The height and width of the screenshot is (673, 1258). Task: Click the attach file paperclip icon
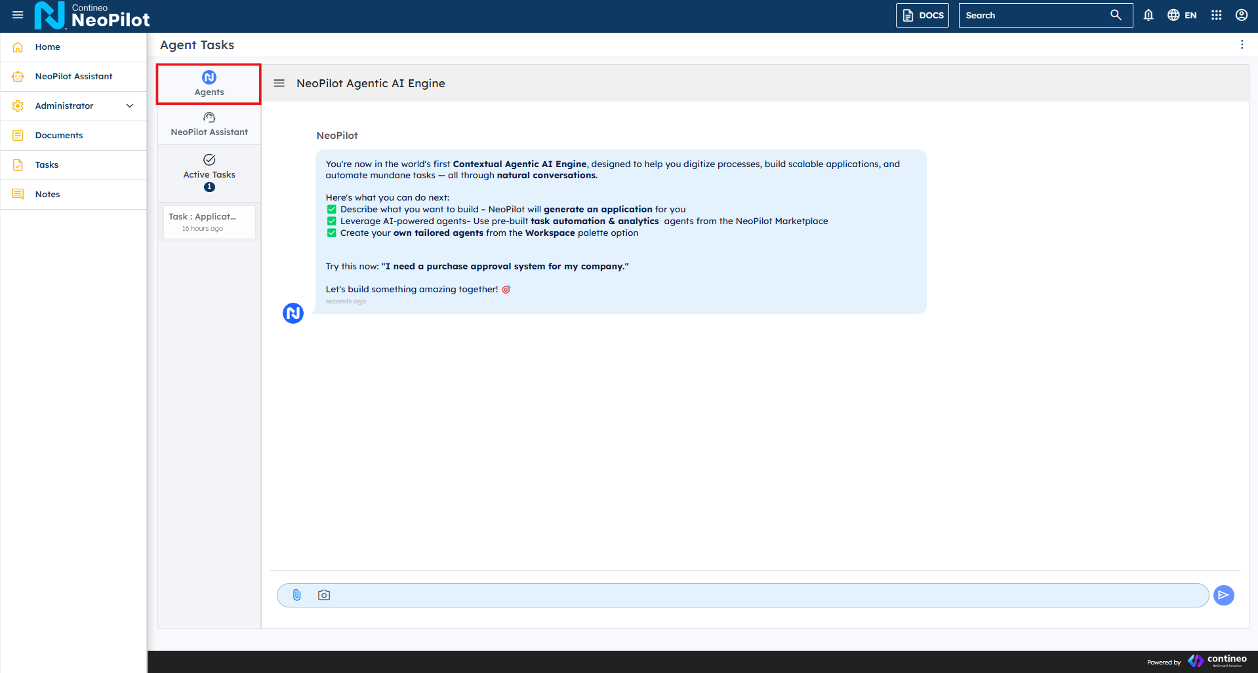296,595
